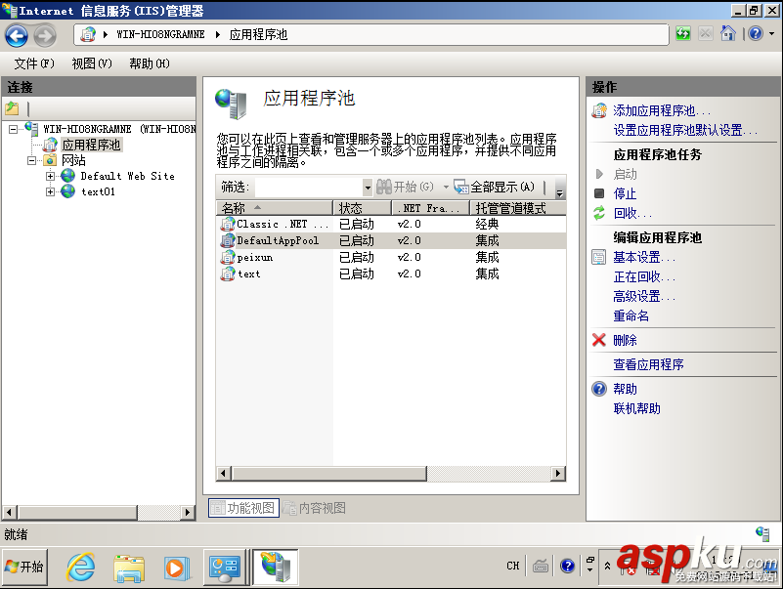Open 基本设置... for the pool

coord(644,257)
